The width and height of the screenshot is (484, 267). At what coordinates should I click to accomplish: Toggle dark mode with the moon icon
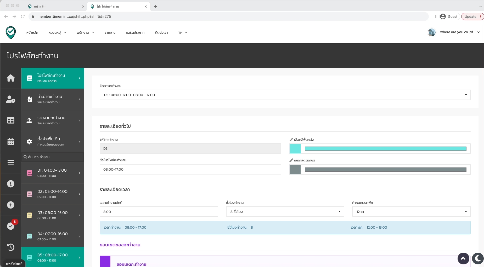(478, 259)
